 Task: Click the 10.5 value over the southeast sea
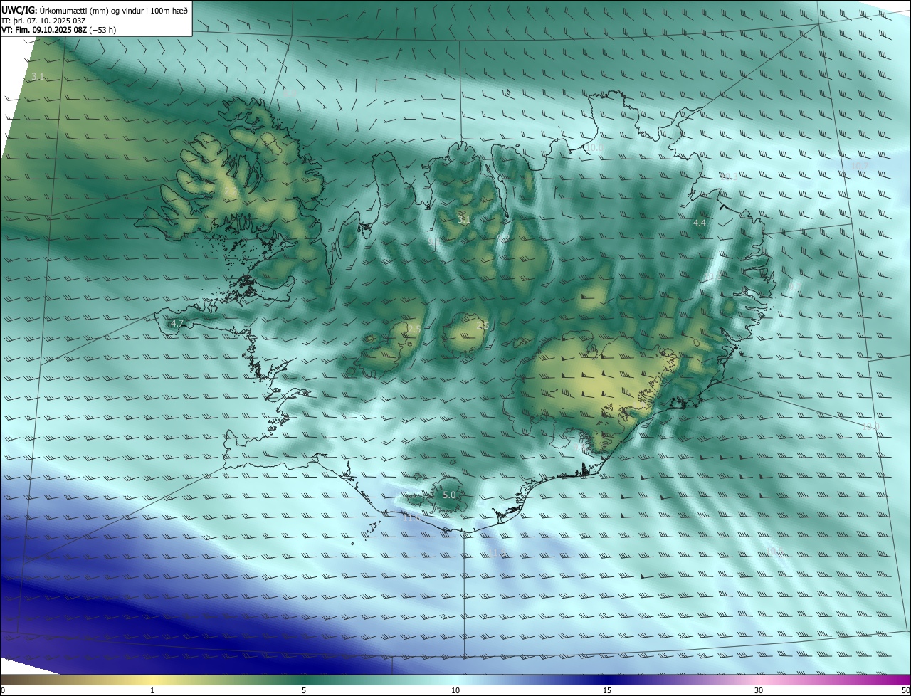coord(774,552)
